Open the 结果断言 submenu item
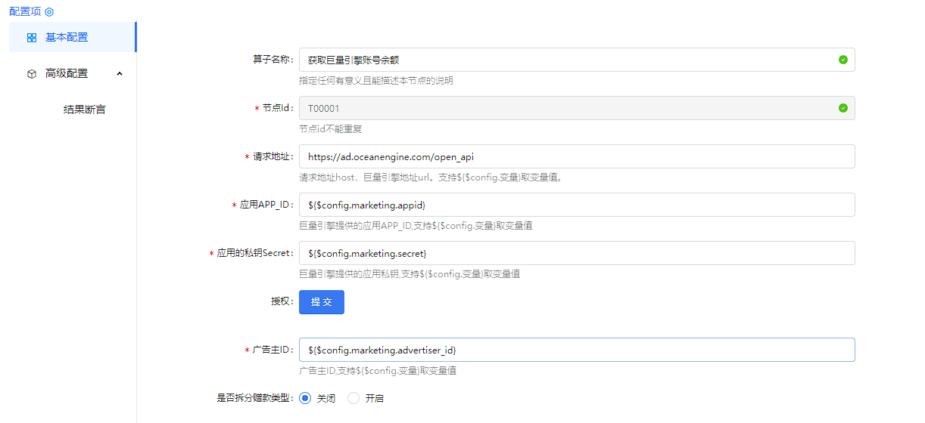This screenshot has height=423, width=925. point(84,110)
